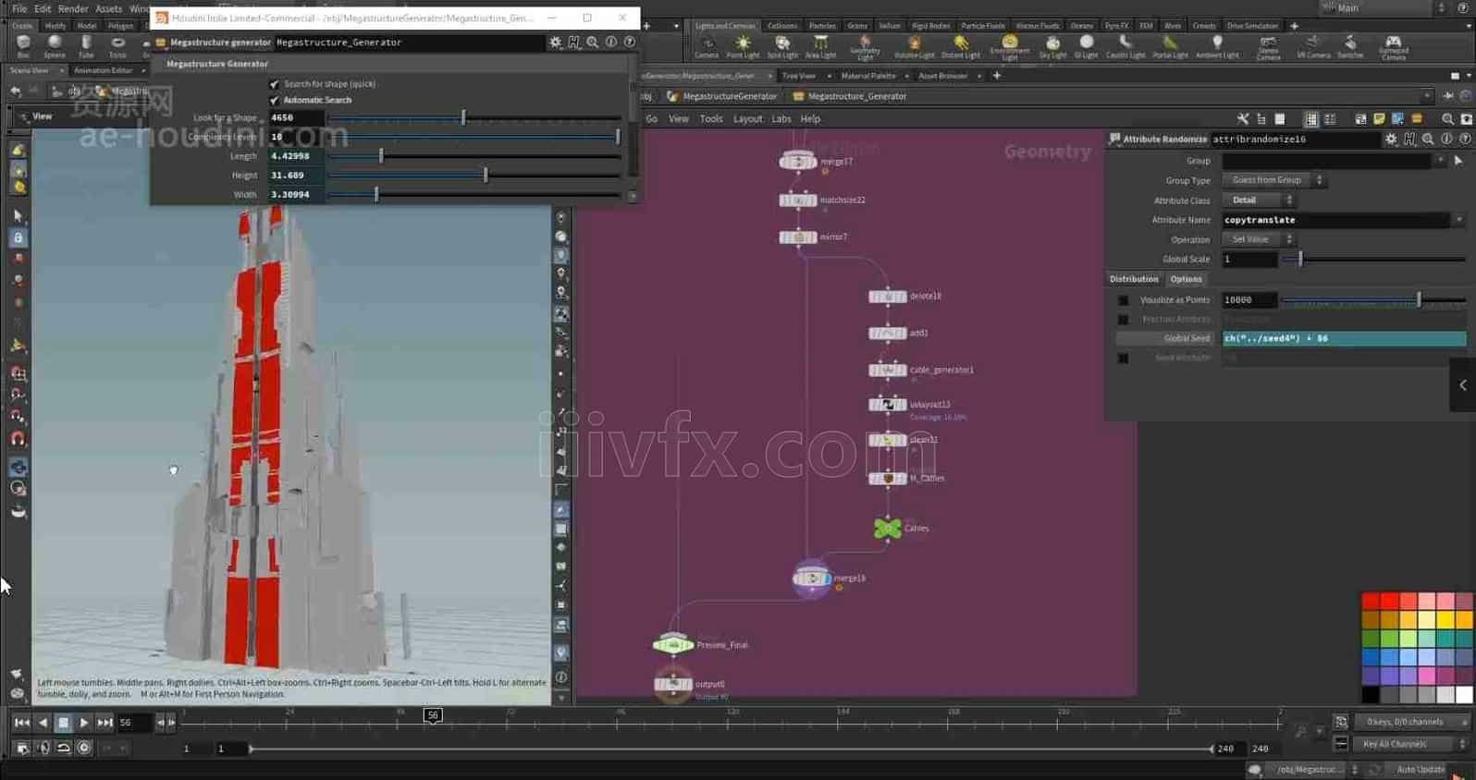
Task: Uncheck the Automatic Search checkbox
Action: pyautogui.click(x=275, y=100)
